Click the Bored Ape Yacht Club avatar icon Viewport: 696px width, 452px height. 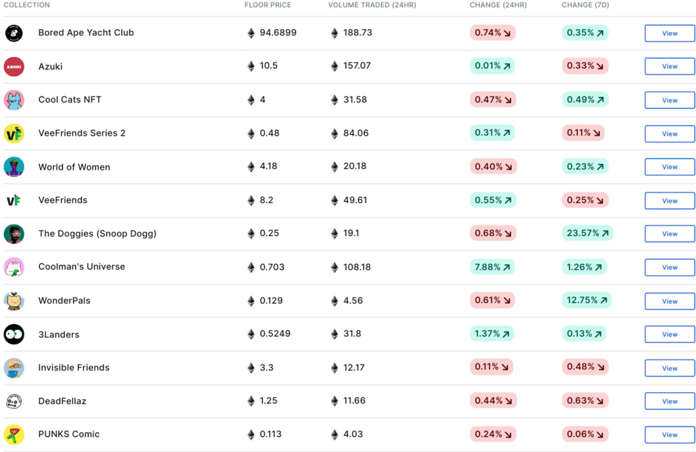click(14, 33)
